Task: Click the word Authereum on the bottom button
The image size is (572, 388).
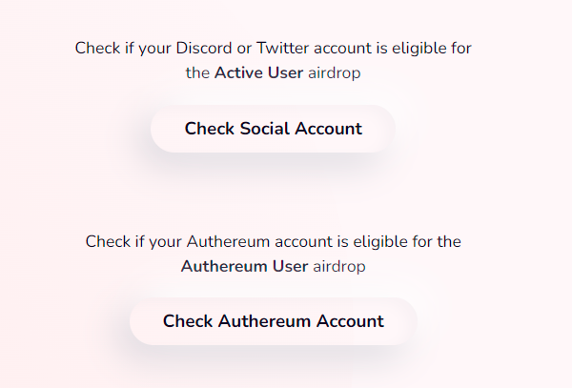Action: pyautogui.click(x=264, y=321)
